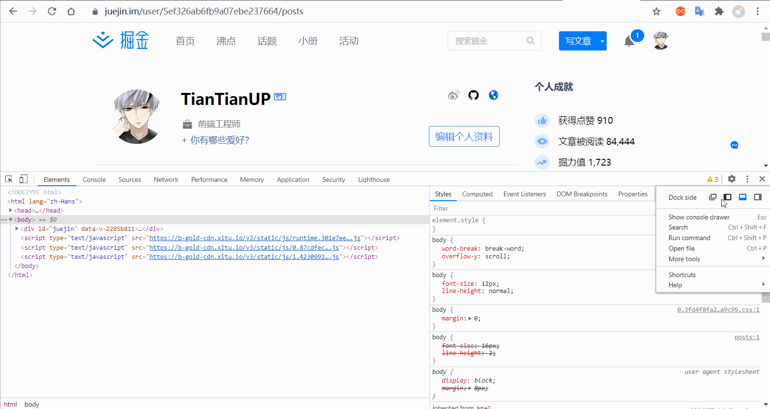This screenshot has width=770, height=409.
Task: Switch to the Sources tab
Action: point(130,179)
